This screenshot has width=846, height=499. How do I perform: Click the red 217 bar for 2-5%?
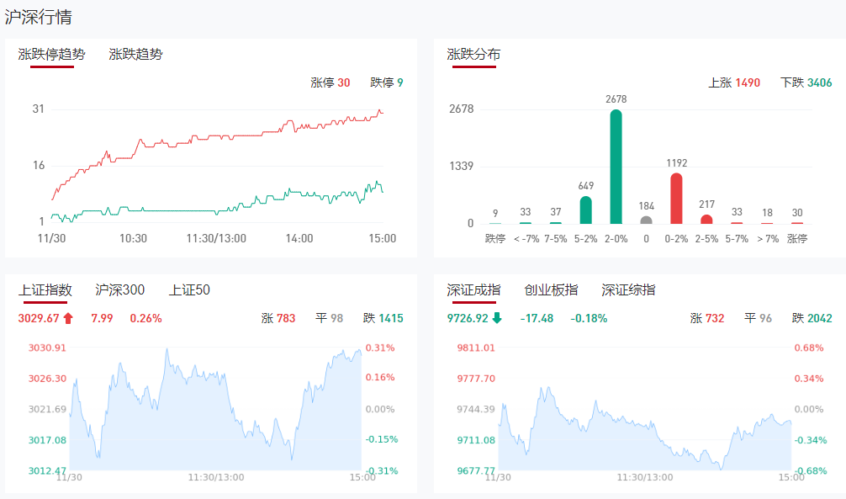point(706,220)
